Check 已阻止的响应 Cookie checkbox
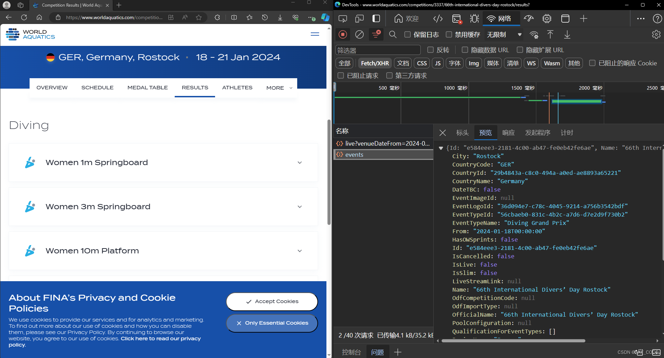This screenshot has width=664, height=358. (x=592, y=63)
